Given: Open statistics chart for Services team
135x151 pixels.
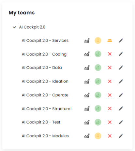Looking at the screenshot, I should pyautogui.click(x=87, y=41).
